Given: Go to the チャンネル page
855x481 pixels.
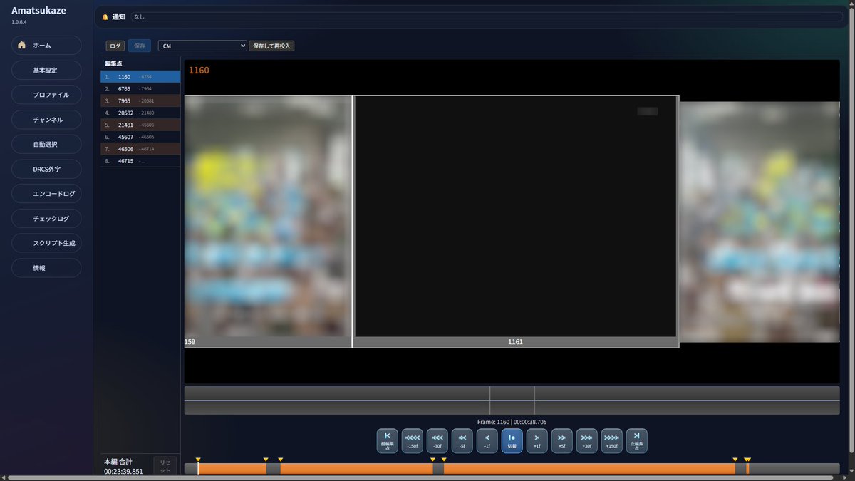Looking at the screenshot, I should (46, 120).
